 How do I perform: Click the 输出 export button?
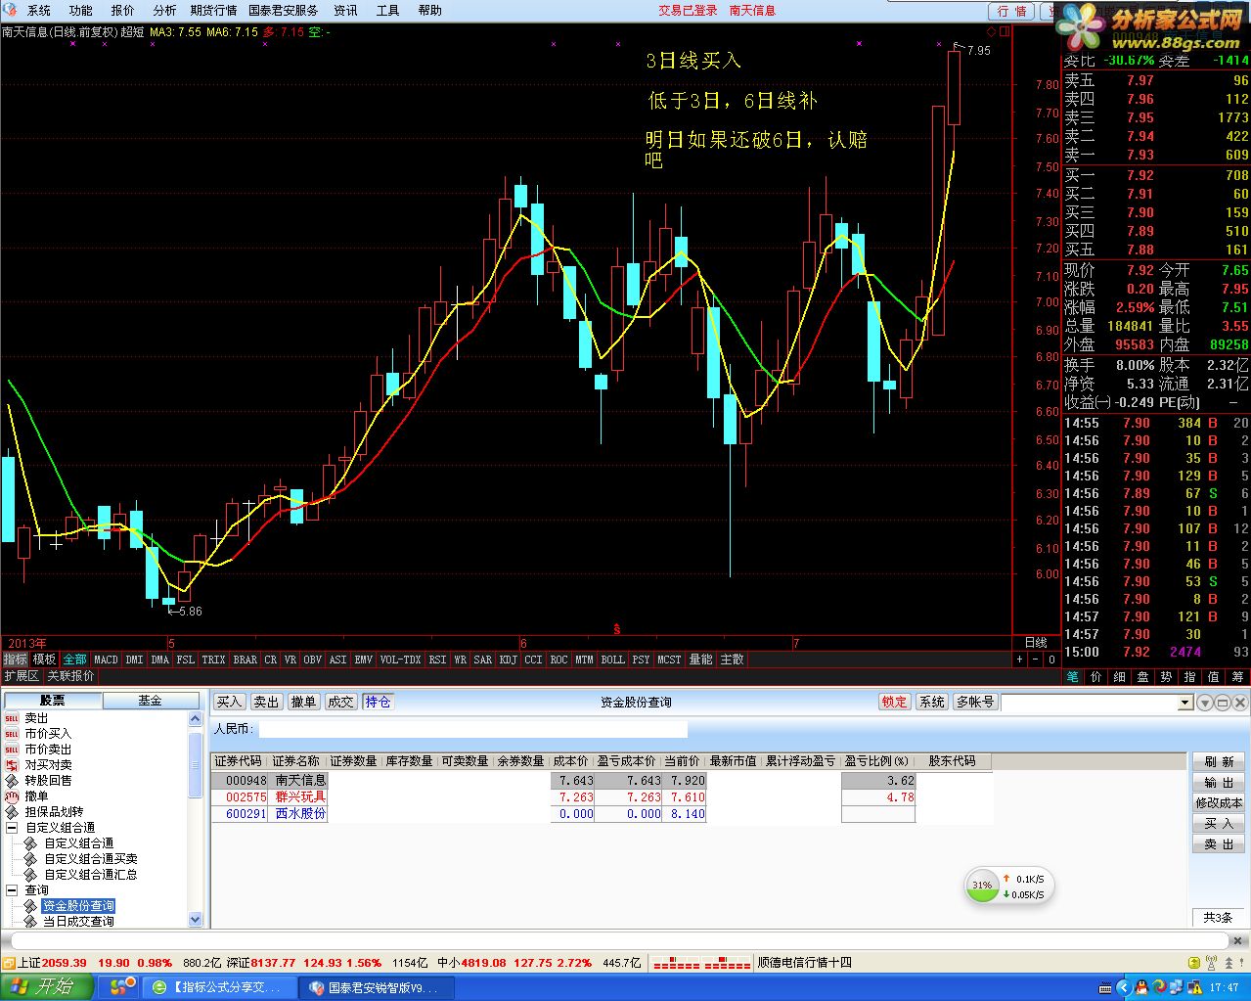point(1219,782)
